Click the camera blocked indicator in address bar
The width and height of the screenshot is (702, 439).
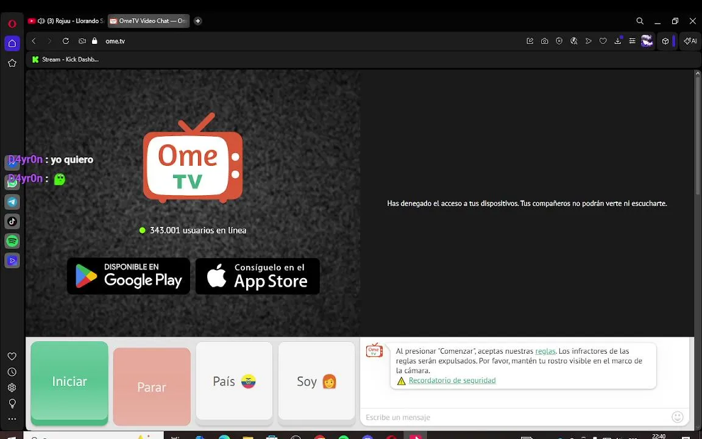82,41
